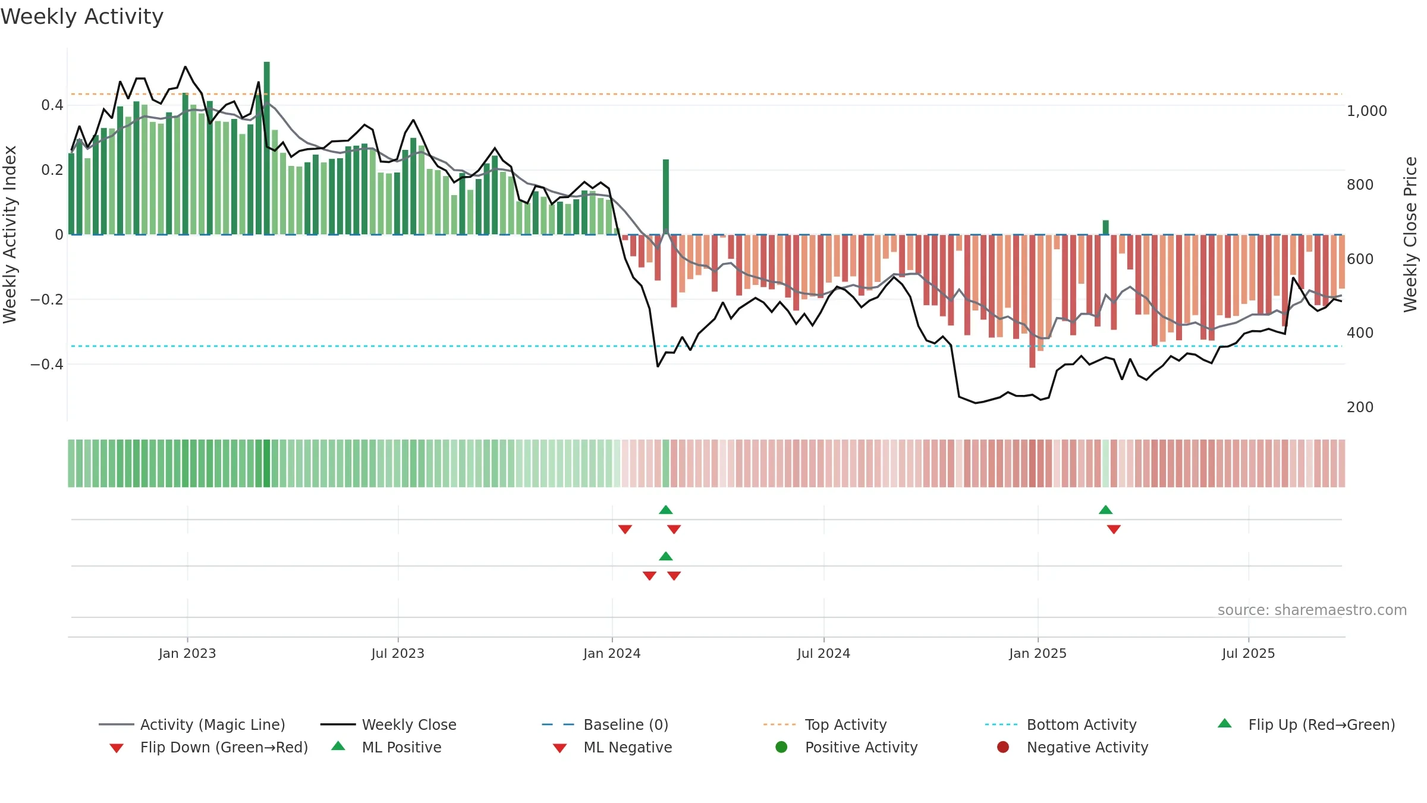
Task: Click the 1,000 price axis tick label
Action: coord(1366,111)
